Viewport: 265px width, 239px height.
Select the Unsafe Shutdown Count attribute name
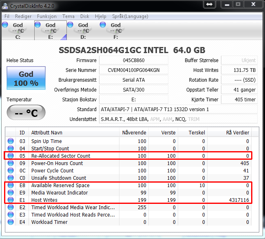point(59,178)
